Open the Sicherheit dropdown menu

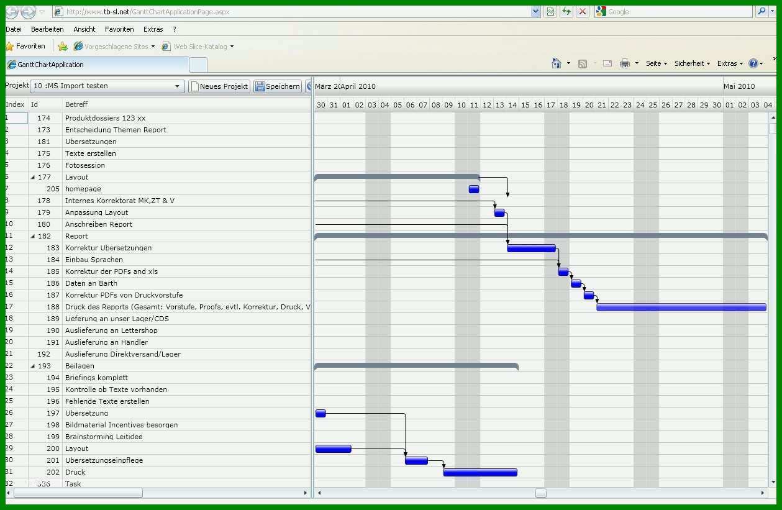(x=692, y=63)
